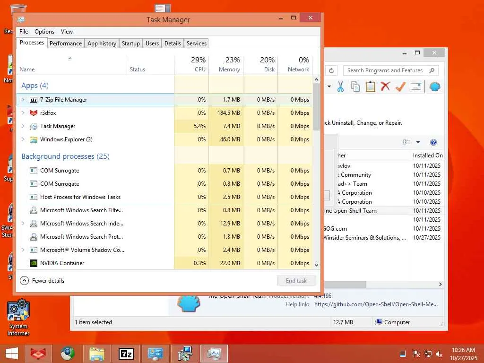The image size is (484, 363).
Task: Click the red X Delete icon in the toolbar
Action: click(385, 87)
